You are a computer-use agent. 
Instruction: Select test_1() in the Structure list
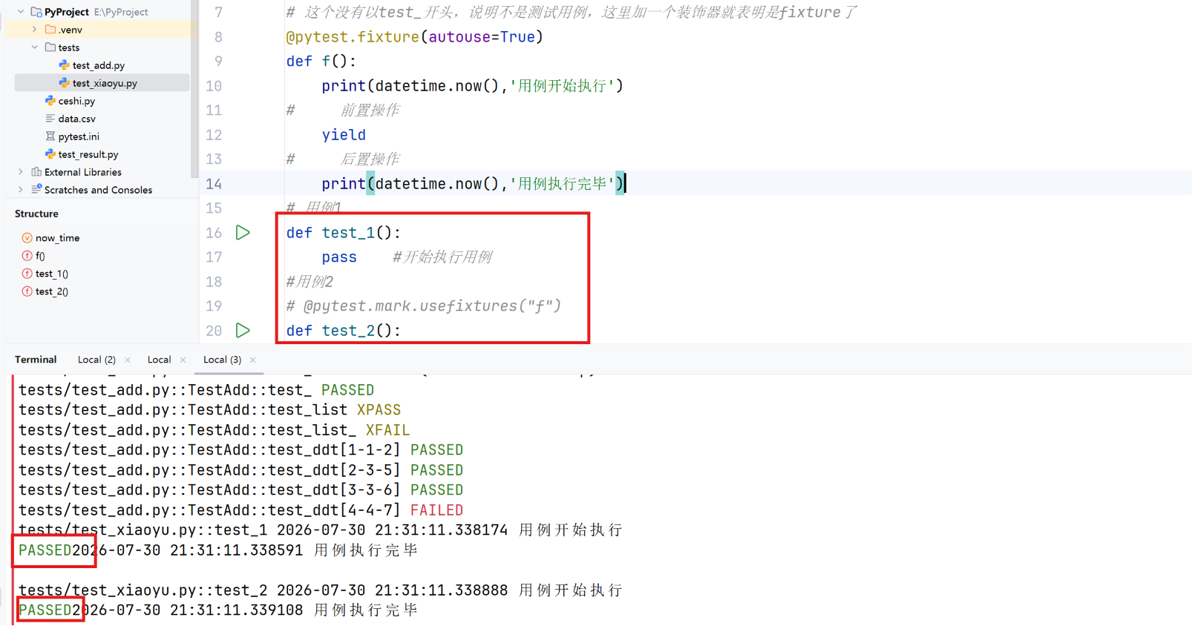(x=52, y=274)
